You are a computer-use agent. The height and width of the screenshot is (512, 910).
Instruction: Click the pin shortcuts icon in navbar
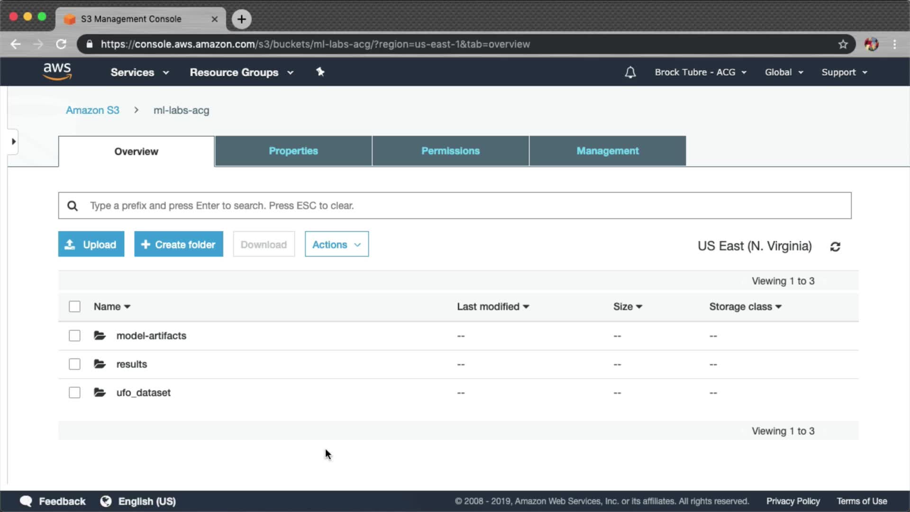click(x=320, y=72)
